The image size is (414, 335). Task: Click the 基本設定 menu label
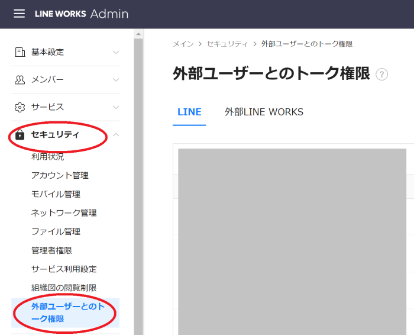pos(48,52)
